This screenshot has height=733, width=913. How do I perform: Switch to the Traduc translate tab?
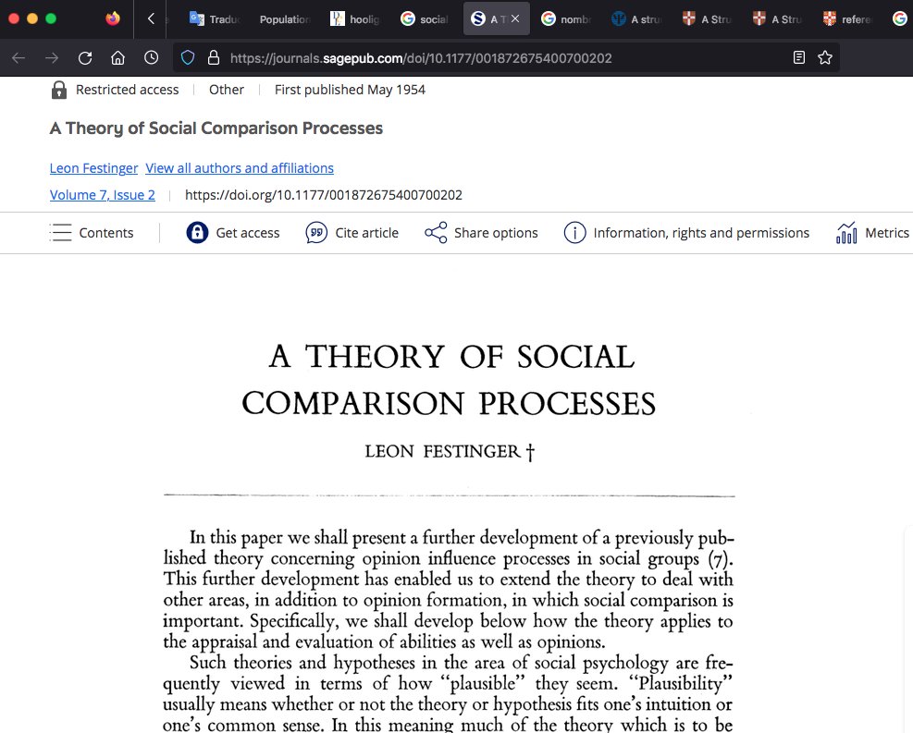tap(215, 19)
